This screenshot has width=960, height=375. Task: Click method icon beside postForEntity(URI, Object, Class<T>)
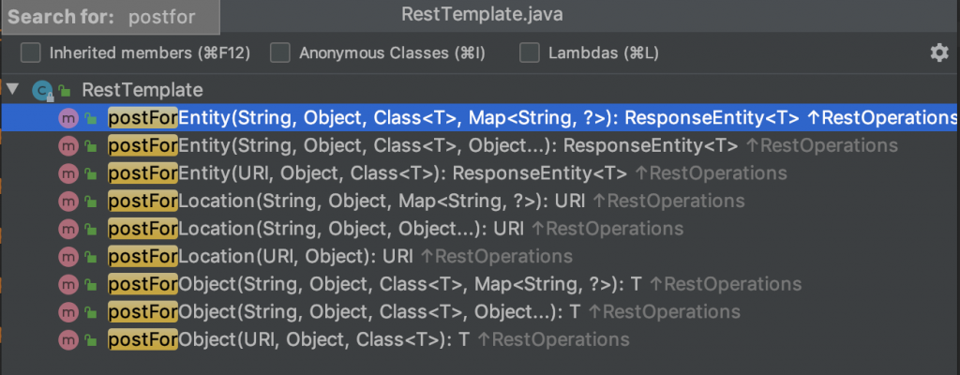(67, 173)
